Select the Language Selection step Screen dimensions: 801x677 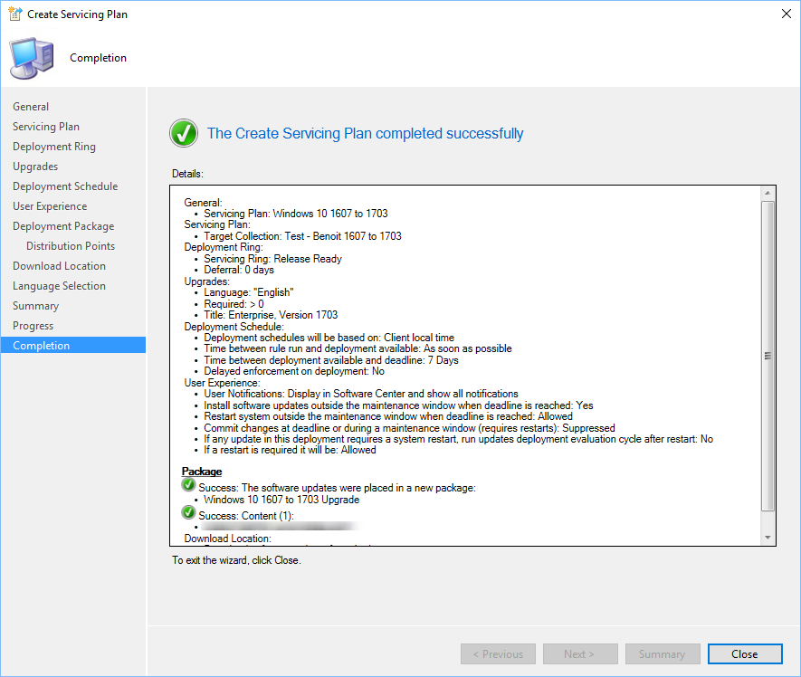tap(59, 286)
